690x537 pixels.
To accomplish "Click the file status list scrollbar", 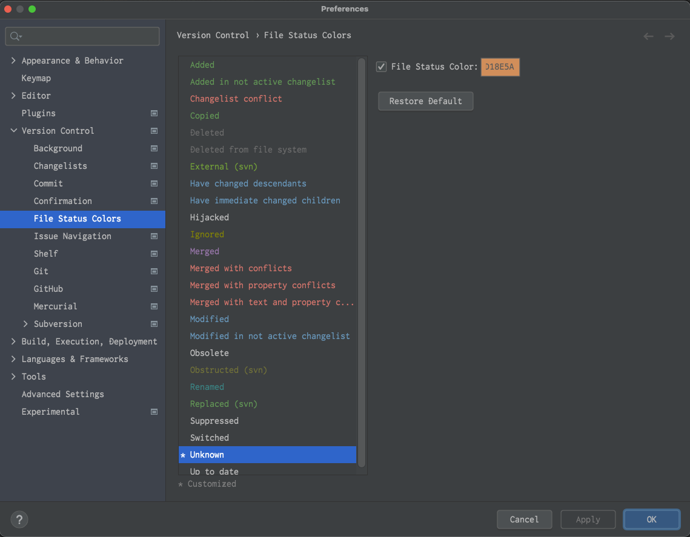I will click(362, 262).
